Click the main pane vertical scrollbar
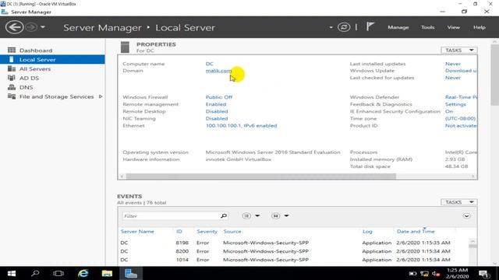Screen dimensions: 499x280 pos(495,75)
